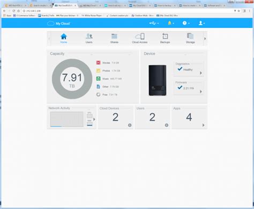Screen dimensions: 254x209
Task: Click the Device panel heading
Action: [x=150, y=53]
